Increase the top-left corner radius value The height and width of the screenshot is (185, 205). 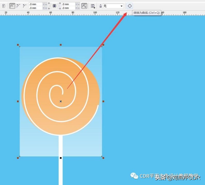[x=46, y=4]
